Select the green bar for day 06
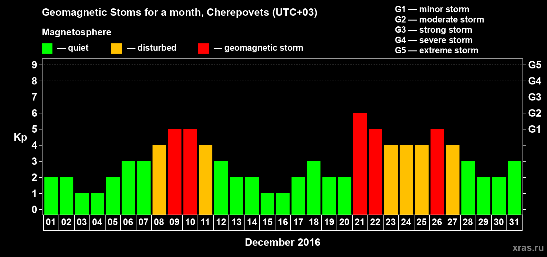 click(128, 188)
